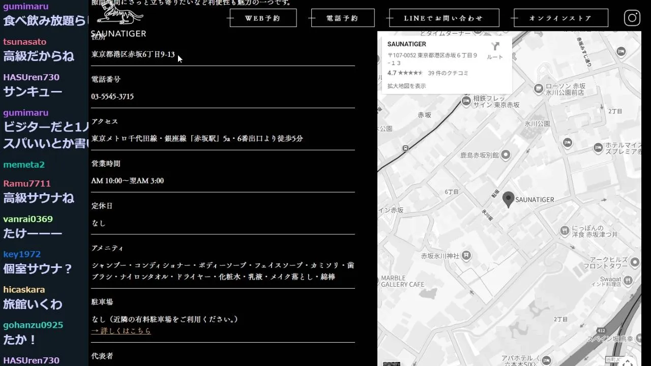Click chat username tsunasato
The image size is (651, 366).
(x=25, y=42)
